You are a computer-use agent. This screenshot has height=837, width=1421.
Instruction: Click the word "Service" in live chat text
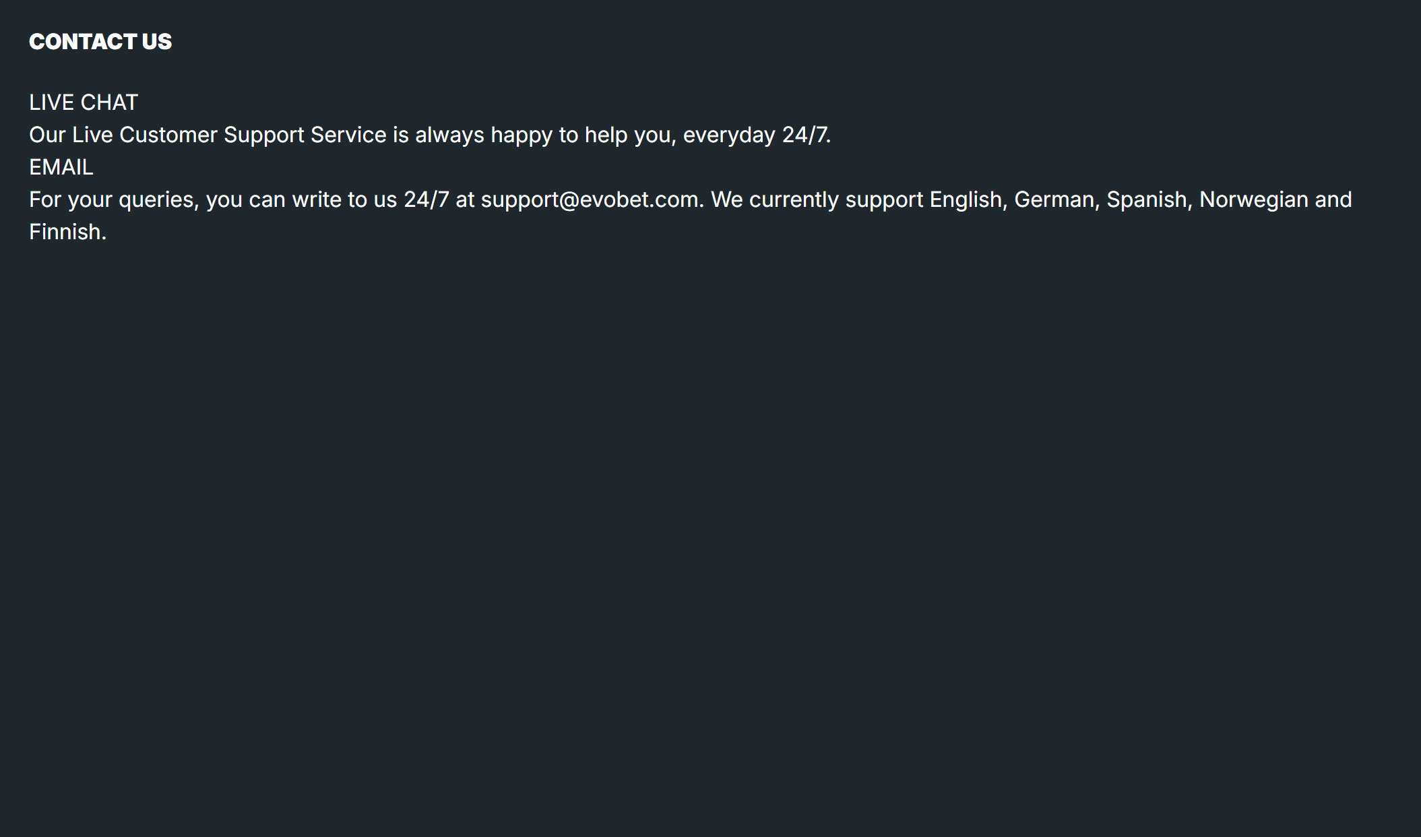pos(348,135)
